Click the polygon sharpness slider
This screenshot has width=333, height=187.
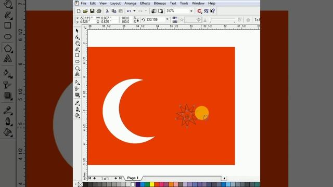222,20
